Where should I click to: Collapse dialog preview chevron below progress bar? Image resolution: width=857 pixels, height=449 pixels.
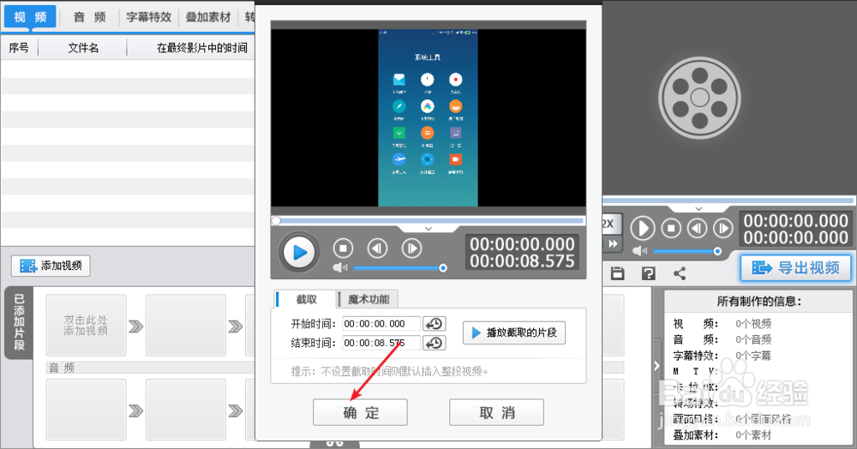coord(428,229)
